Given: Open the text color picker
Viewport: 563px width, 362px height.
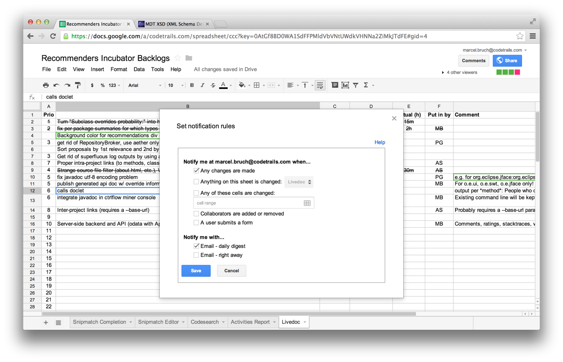Looking at the screenshot, I should [x=223, y=85].
